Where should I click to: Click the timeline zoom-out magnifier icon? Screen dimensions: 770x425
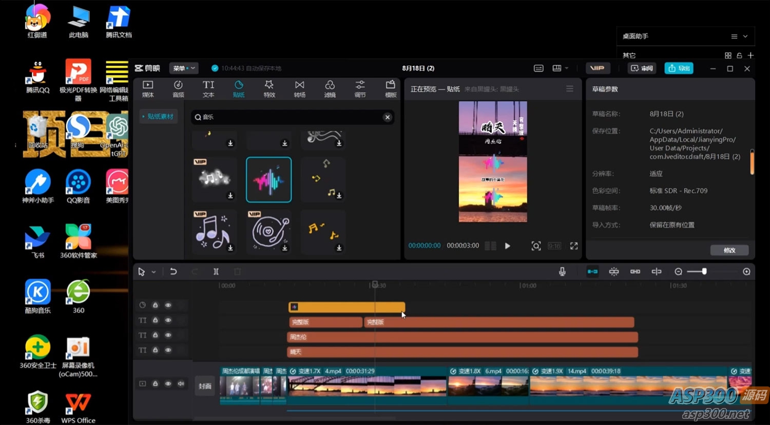tap(678, 271)
